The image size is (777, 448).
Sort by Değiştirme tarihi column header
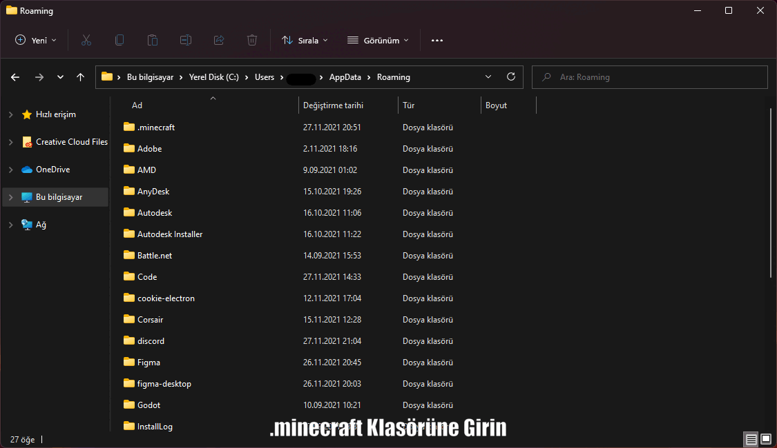point(333,105)
